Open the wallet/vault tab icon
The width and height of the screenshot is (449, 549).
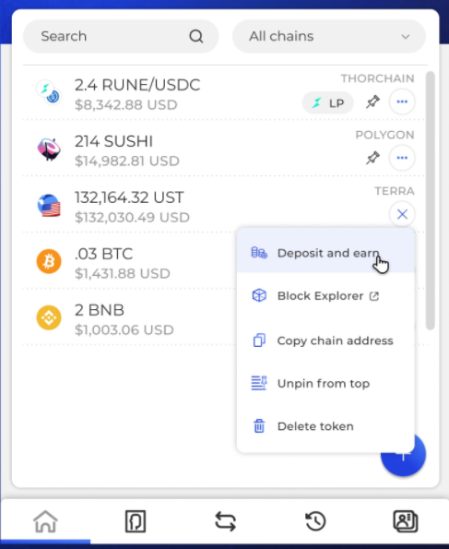coord(136,521)
